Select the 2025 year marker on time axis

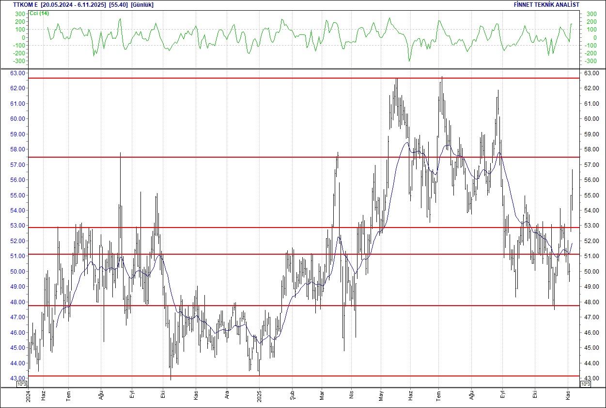(x=259, y=395)
